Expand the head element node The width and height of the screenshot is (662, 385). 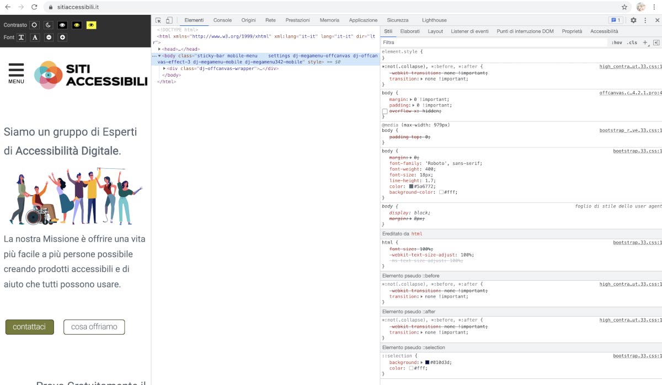tap(159, 49)
